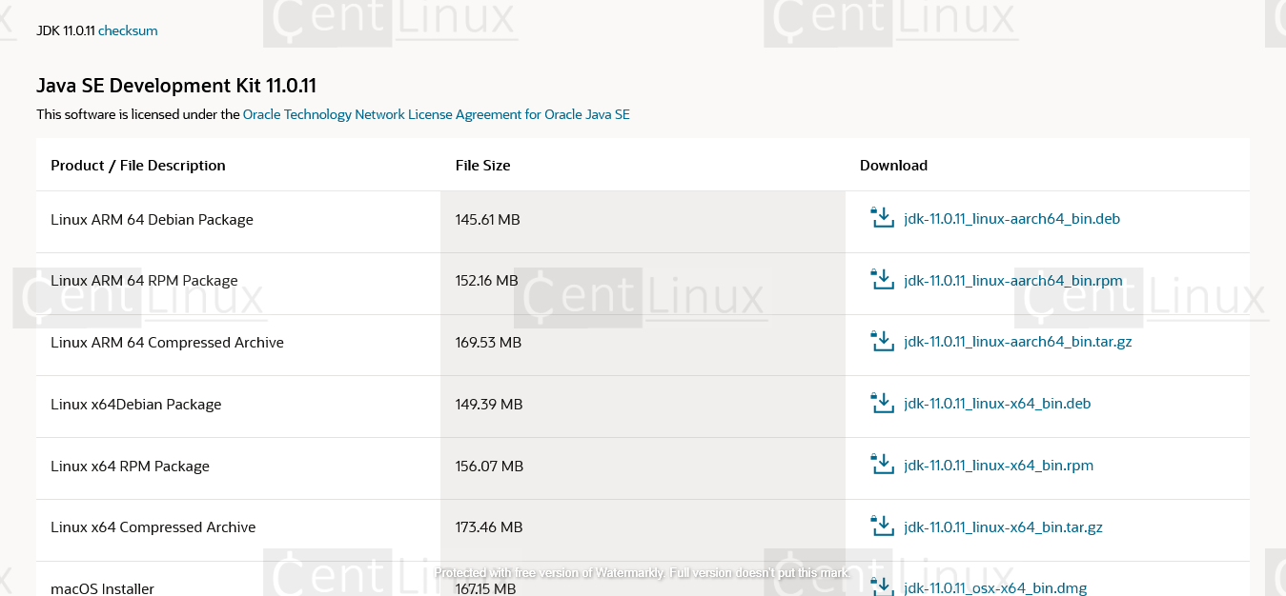Select Linux ARM 64 Debian Package row text
Image resolution: width=1286 pixels, height=596 pixels.
click(x=152, y=220)
